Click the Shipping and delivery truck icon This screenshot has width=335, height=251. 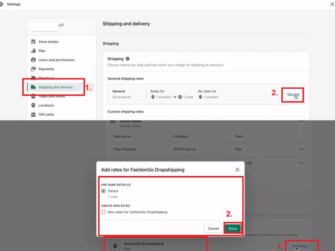tap(33, 87)
